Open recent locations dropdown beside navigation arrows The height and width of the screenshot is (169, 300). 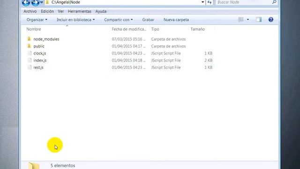[42, 2]
